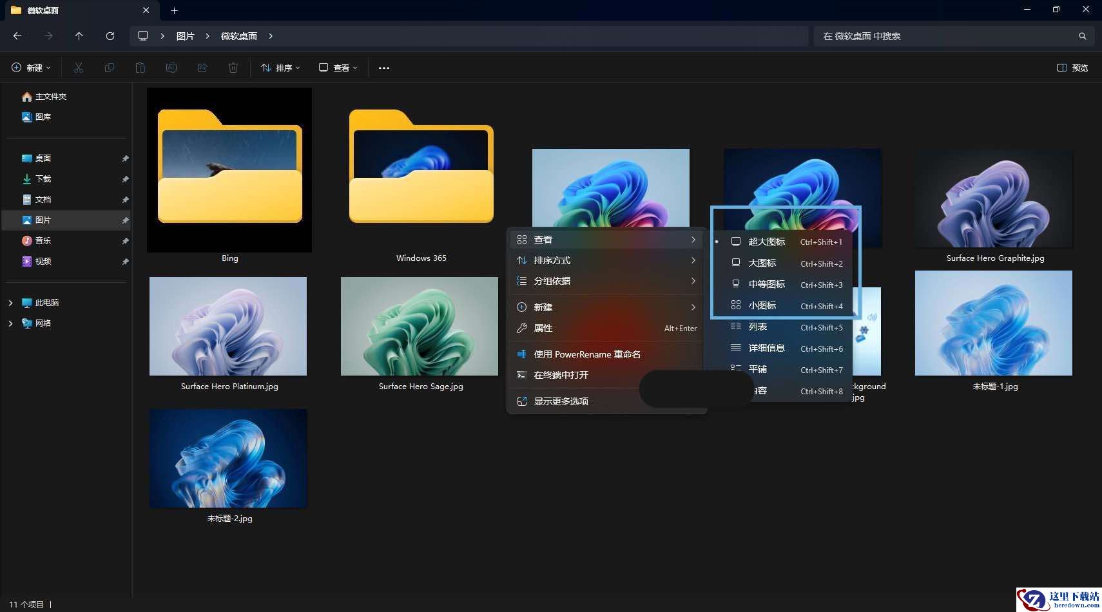
Task: Open 图库 in the sidebar
Action: (x=37, y=117)
